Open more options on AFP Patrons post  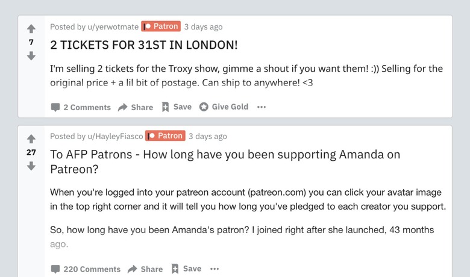215,269
